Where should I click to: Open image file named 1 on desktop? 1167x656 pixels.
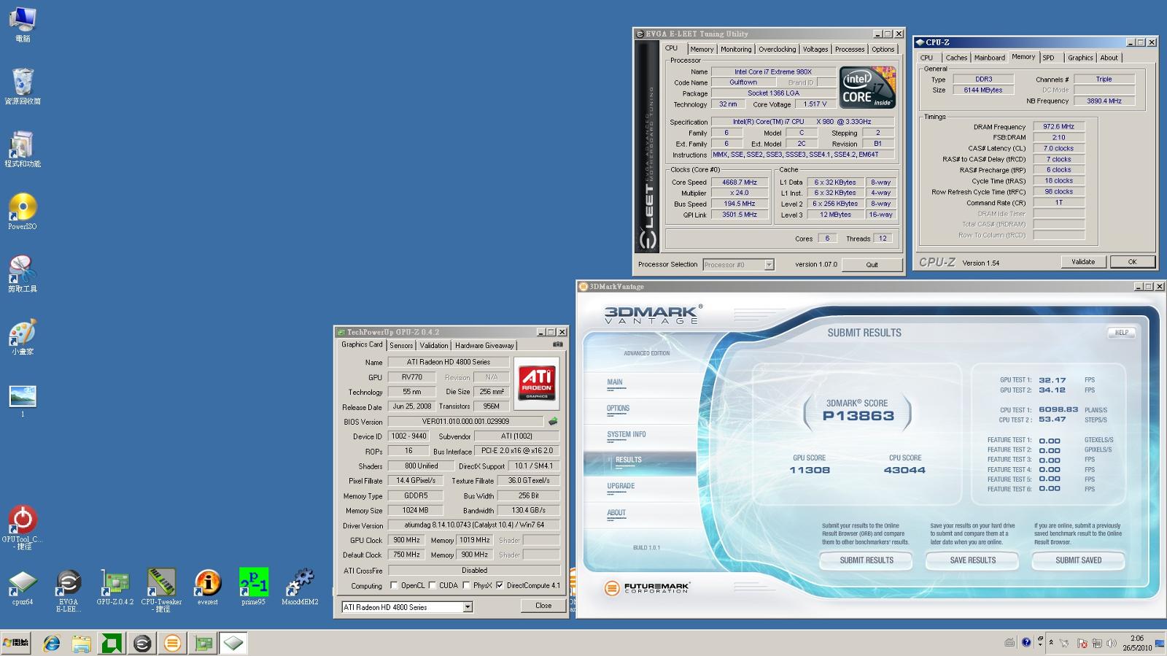23,401
